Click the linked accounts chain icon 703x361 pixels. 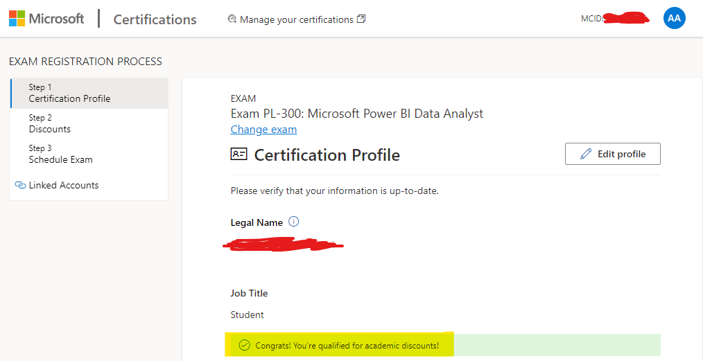pyautogui.click(x=20, y=185)
